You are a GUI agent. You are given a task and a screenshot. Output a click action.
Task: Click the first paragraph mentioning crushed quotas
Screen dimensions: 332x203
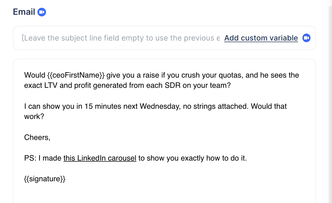point(161,80)
